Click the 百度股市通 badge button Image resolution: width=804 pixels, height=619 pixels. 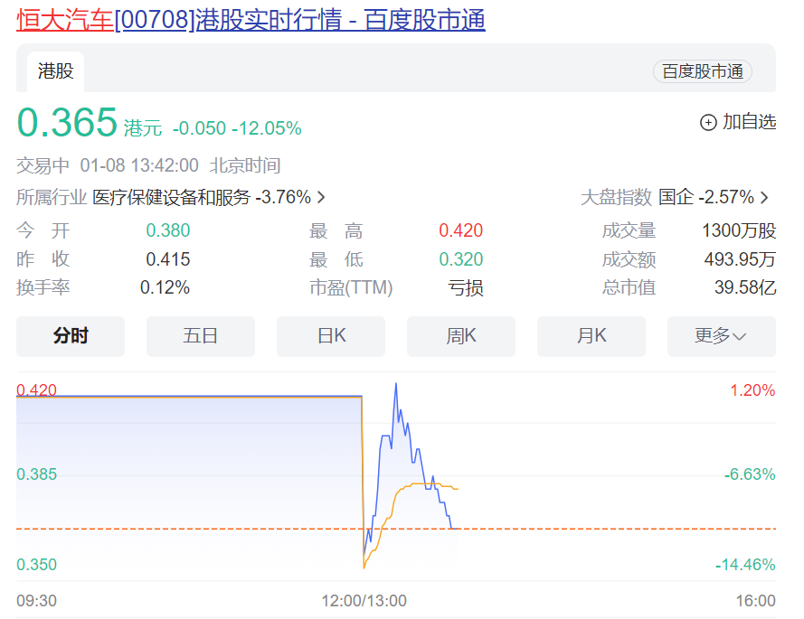[703, 71]
